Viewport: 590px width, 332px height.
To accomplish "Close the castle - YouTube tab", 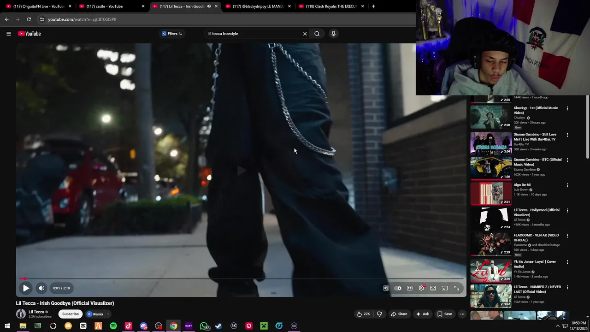I will (143, 6).
